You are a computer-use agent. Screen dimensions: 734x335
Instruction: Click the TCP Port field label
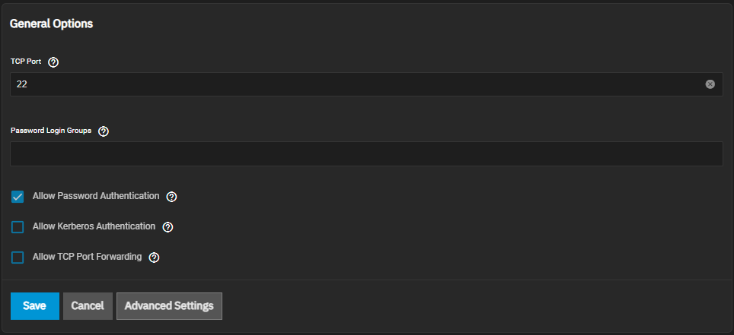click(26, 62)
